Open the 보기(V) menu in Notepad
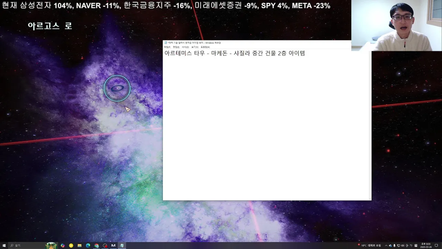The height and width of the screenshot is (249, 442). [195, 47]
